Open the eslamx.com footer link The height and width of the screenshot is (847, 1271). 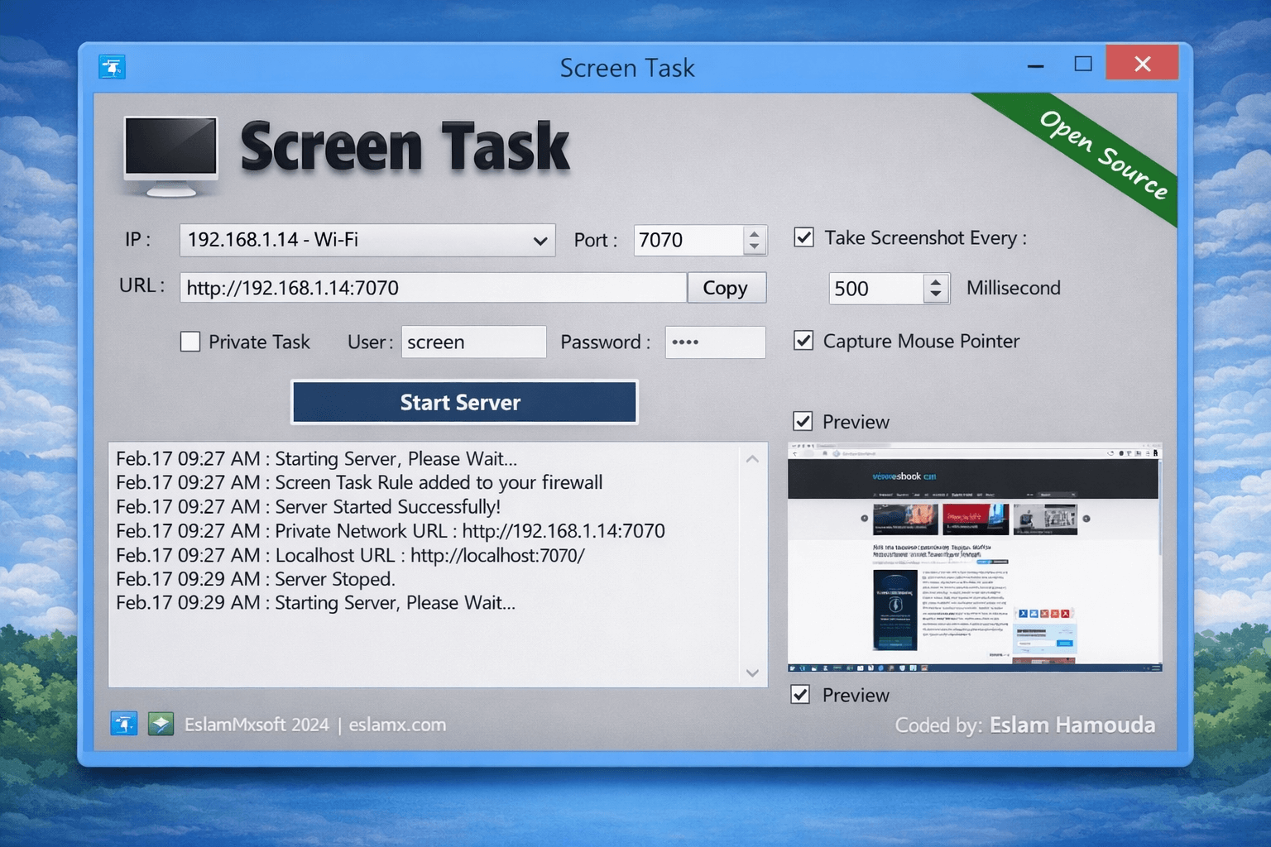tap(397, 725)
